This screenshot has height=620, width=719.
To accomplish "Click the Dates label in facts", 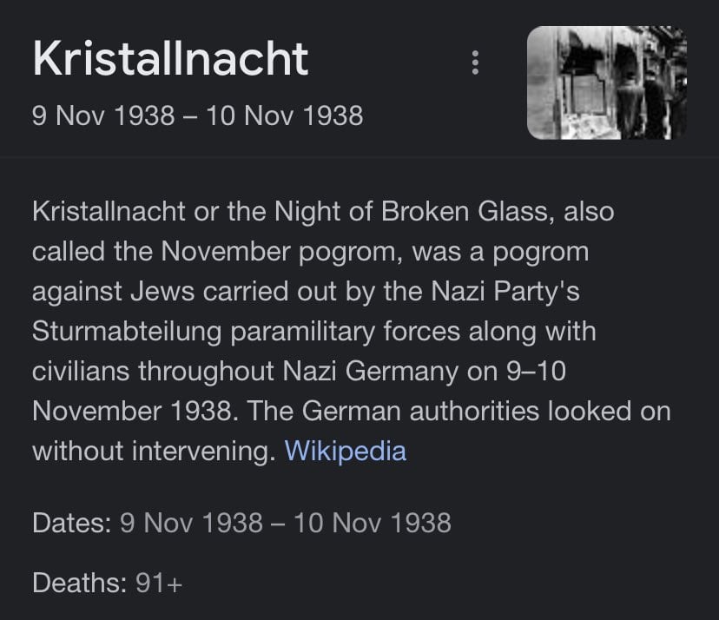I will (72, 523).
